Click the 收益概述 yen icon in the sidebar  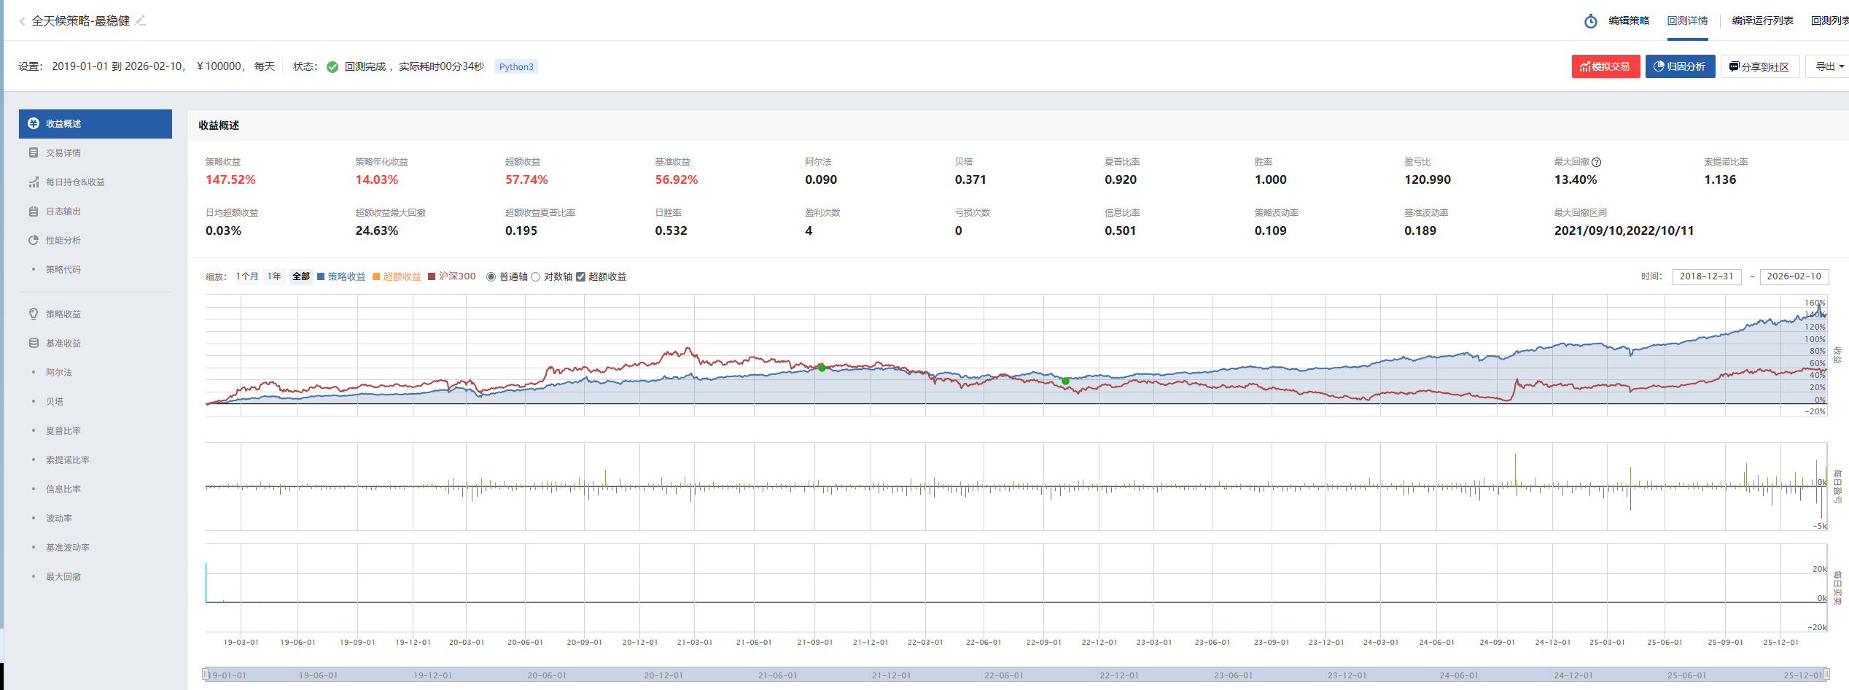click(x=34, y=123)
